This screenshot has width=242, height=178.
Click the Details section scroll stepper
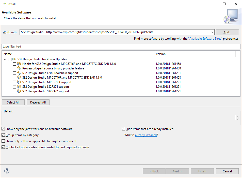(237, 118)
